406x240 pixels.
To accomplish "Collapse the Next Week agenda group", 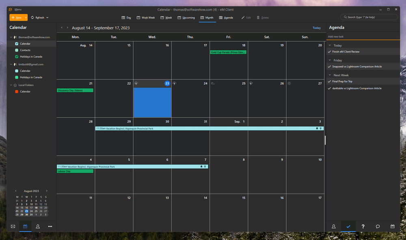I will pyautogui.click(x=330, y=75).
